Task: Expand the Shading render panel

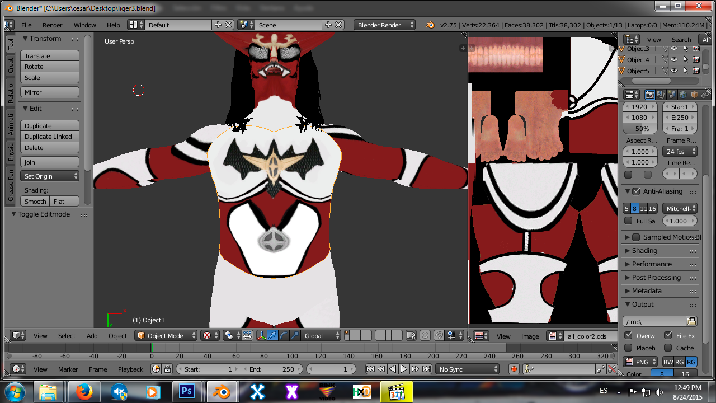Action: 644,250
